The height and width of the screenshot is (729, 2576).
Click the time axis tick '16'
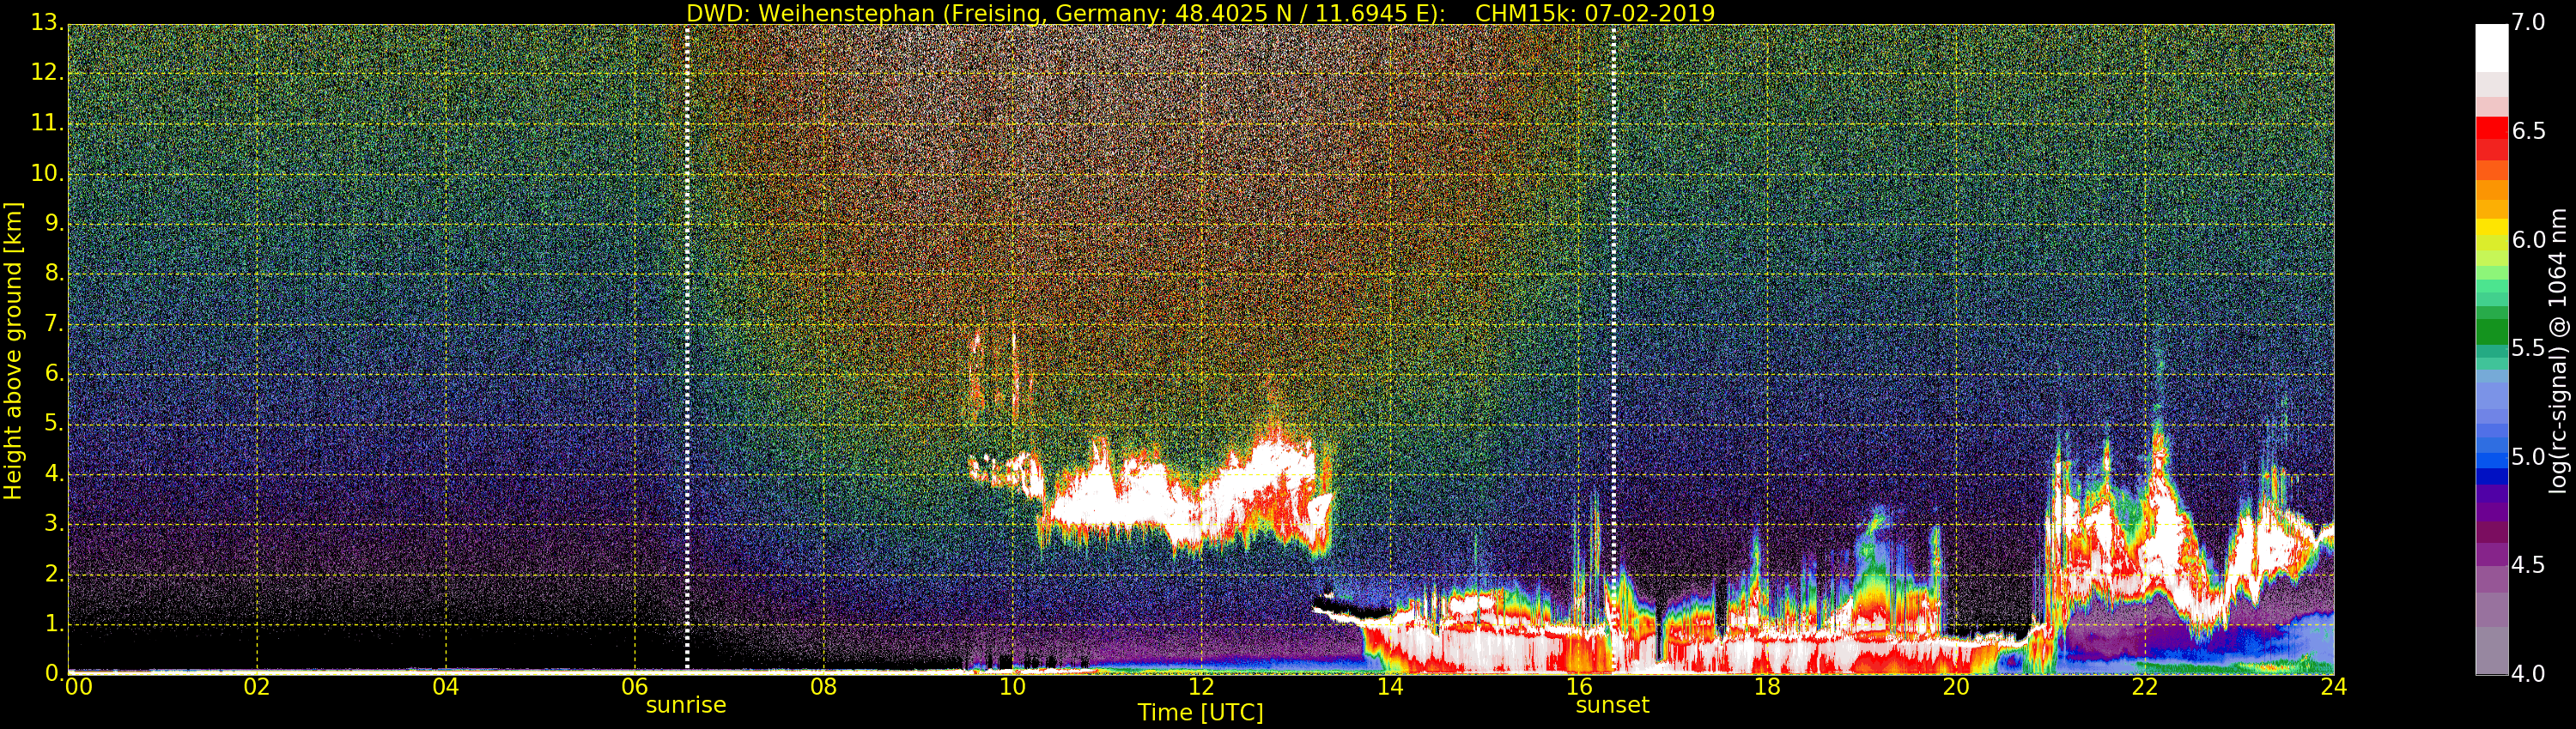coord(1579,687)
